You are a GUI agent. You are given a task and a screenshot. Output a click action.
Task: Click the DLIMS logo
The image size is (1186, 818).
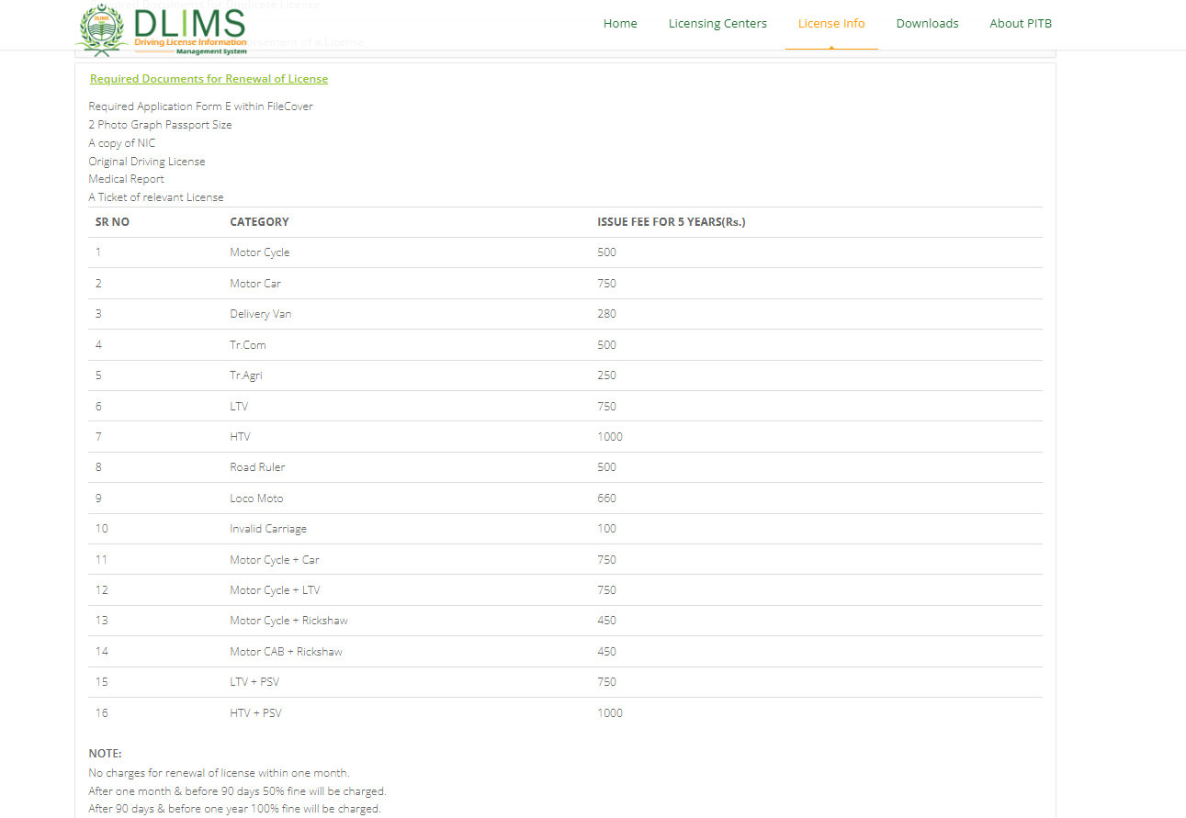point(163,29)
